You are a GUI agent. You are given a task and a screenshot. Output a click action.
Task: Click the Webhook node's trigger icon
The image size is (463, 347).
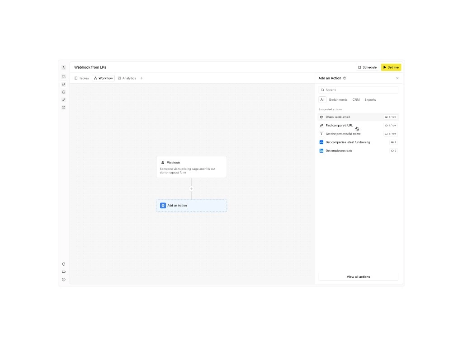tap(163, 163)
